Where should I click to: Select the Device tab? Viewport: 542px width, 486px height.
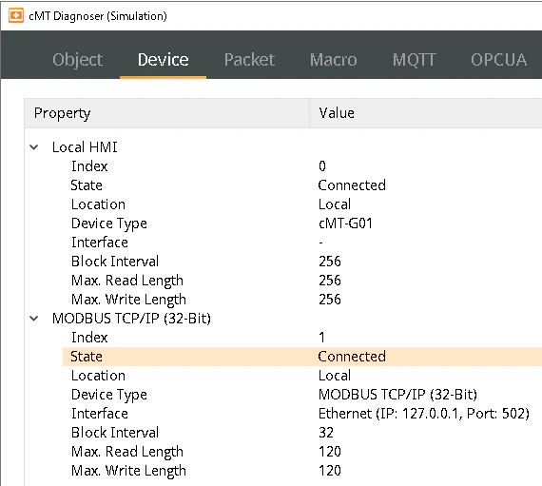tap(164, 60)
